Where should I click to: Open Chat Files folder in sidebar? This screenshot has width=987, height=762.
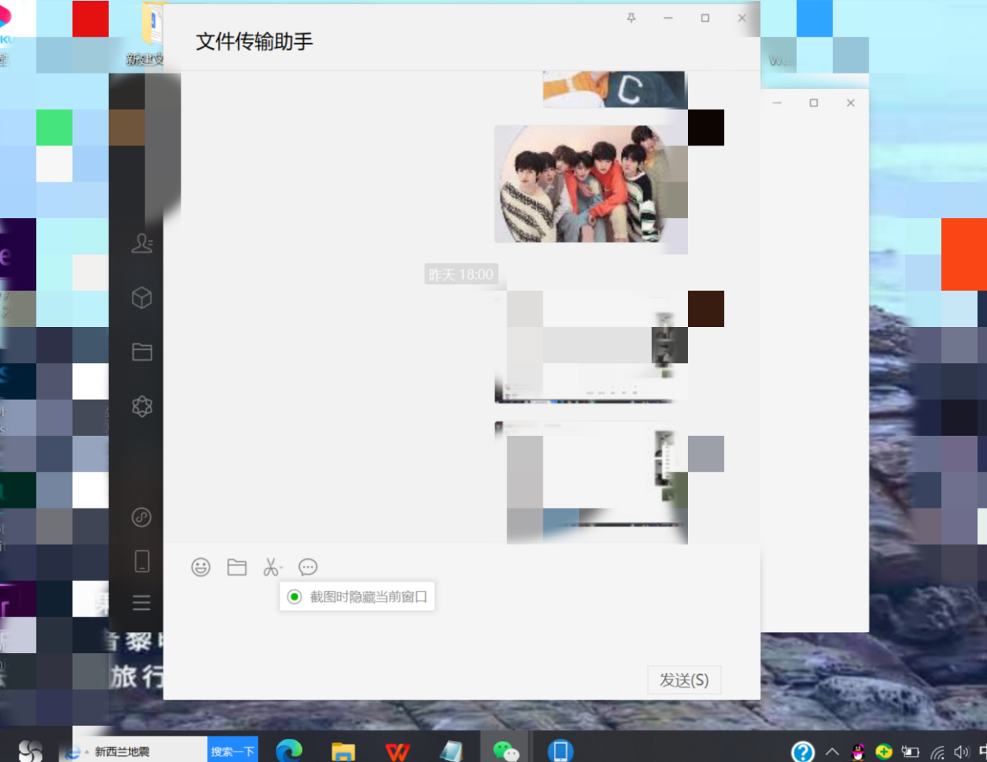coord(142,352)
